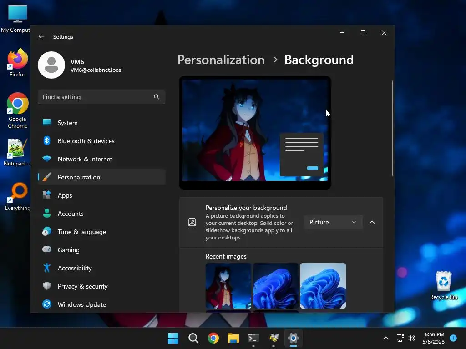Select the anime girl recent image

click(228, 286)
